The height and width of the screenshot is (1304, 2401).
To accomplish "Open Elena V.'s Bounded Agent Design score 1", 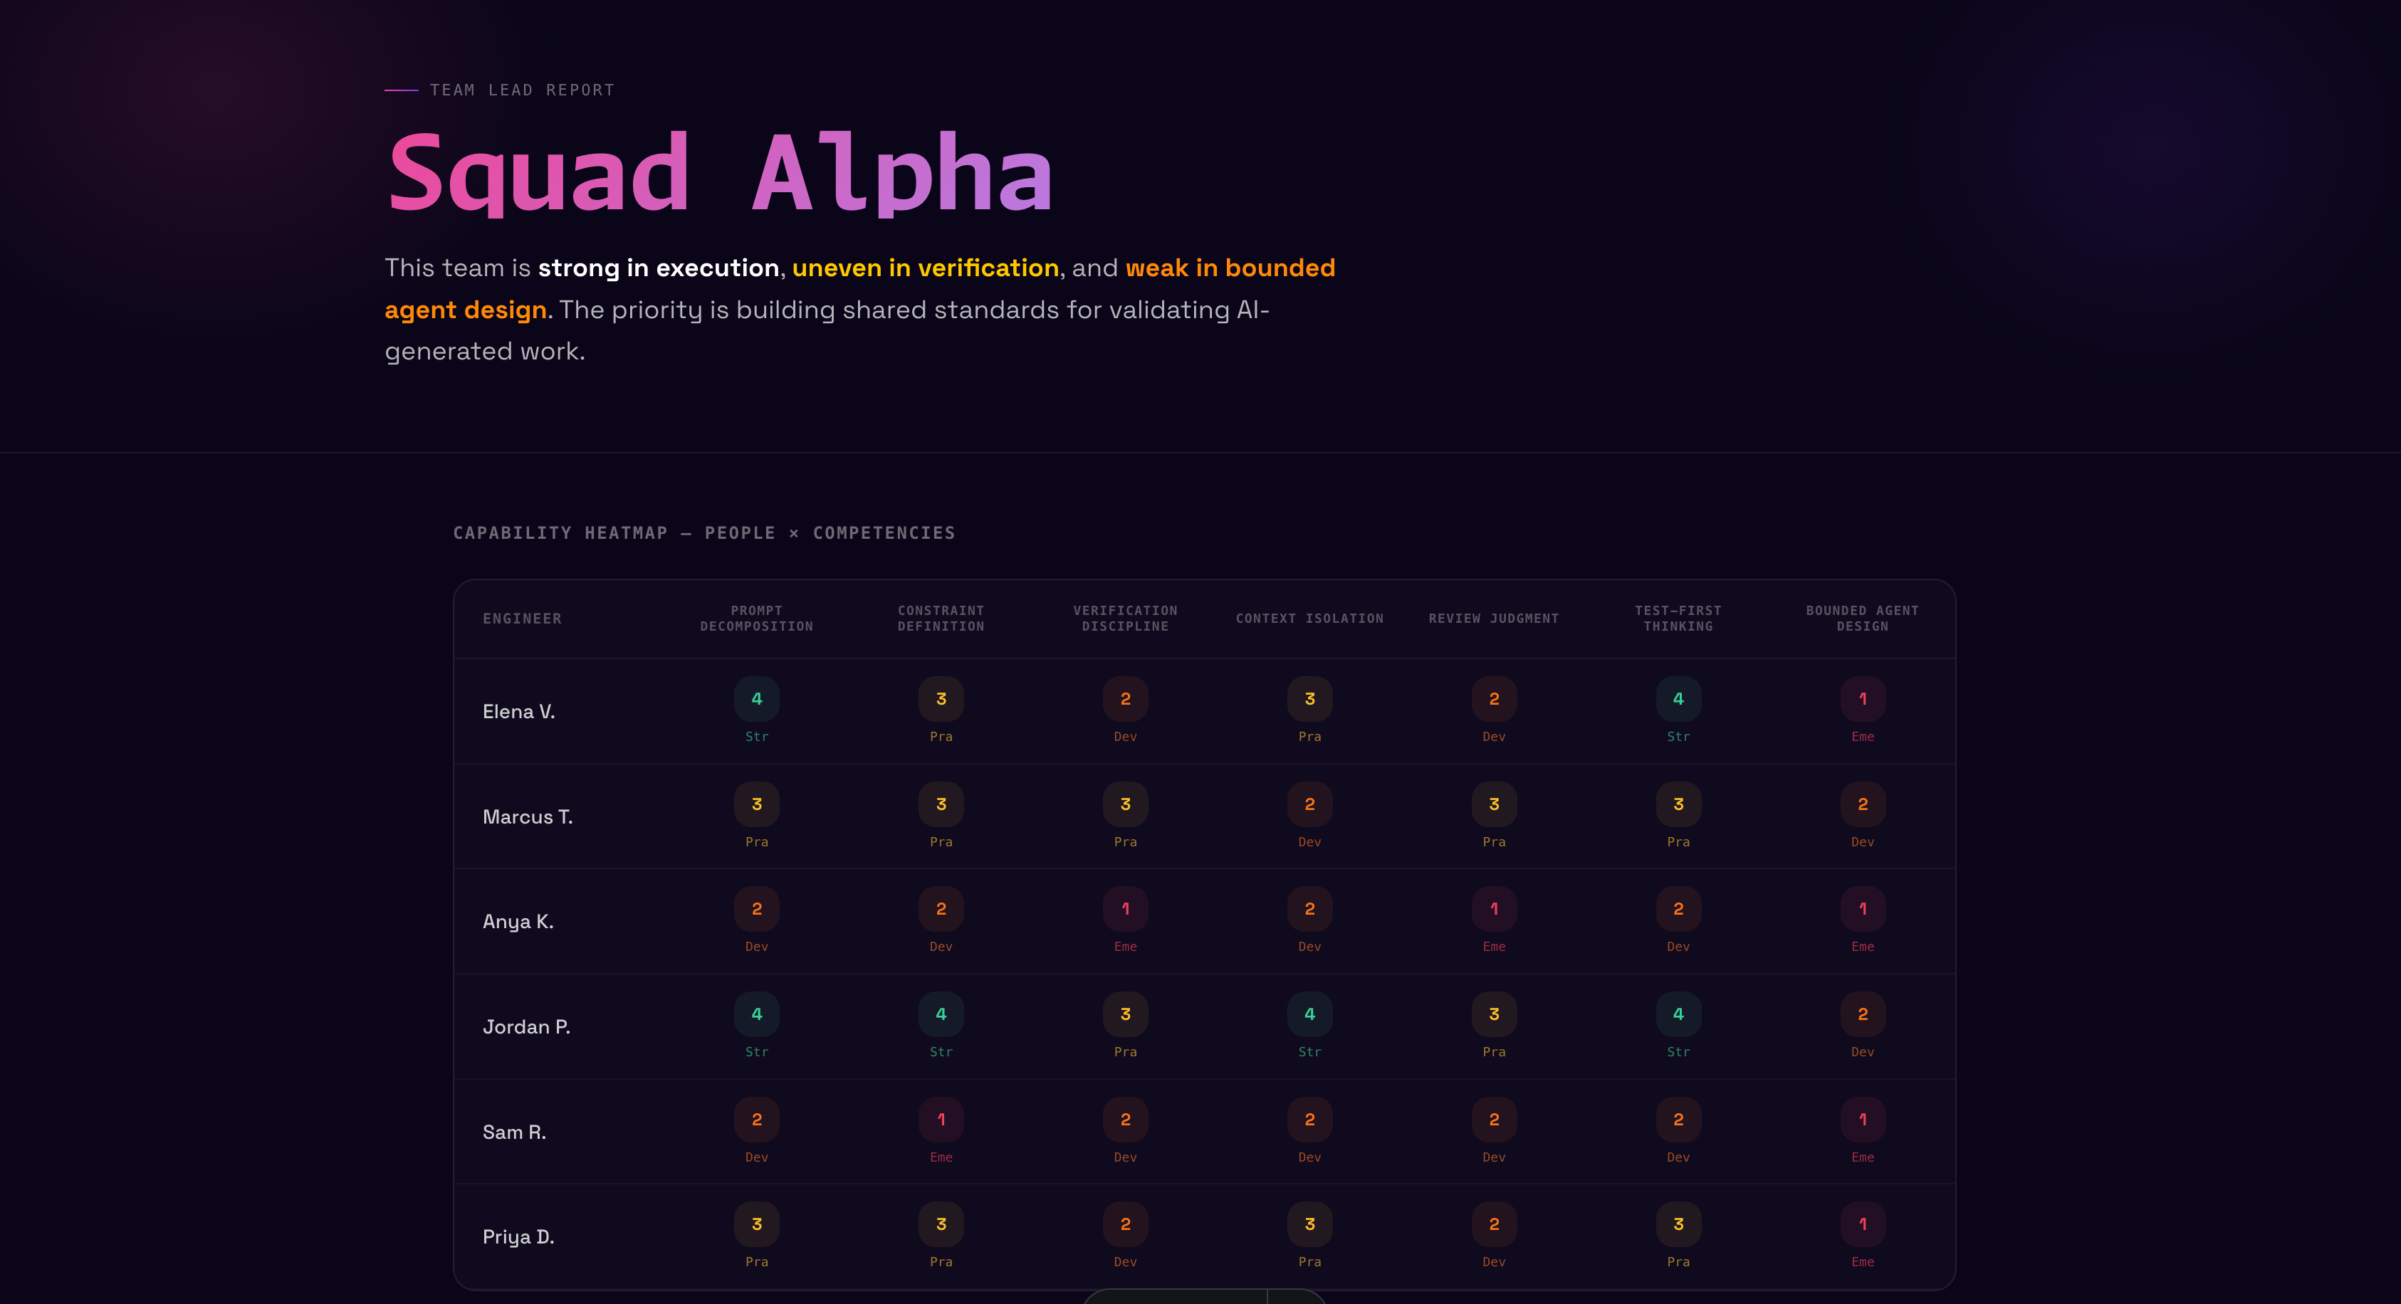I will (x=1862, y=698).
